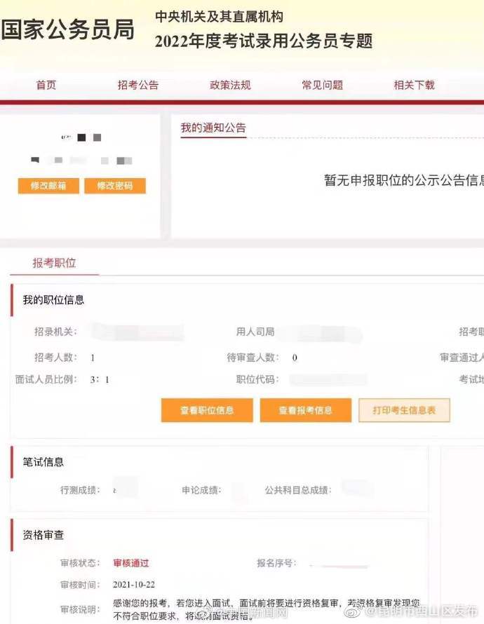Click the 修改邮箱 button
The width and height of the screenshot is (484, 624).
click(48, 186)
